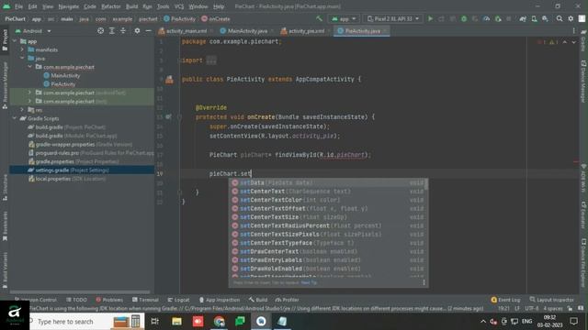
Task: Open the Search Everywhere magnifier icon
Action: click(x=560, y=18)
